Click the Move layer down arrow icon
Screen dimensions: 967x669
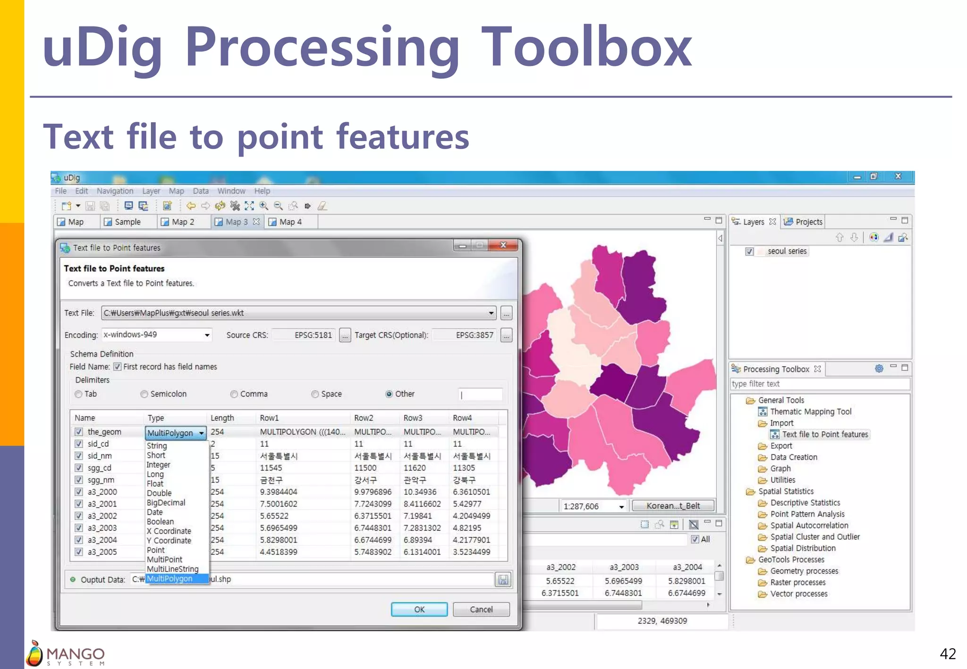[854, 237]
